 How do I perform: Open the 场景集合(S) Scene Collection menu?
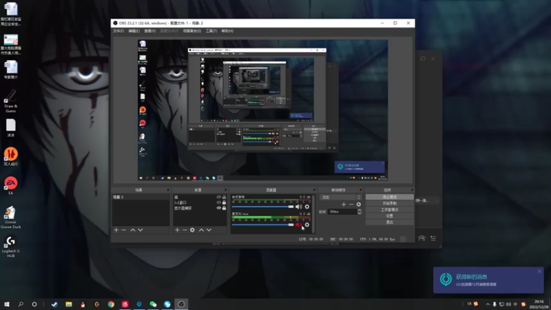pyautogui.click(x=192, y=31)
